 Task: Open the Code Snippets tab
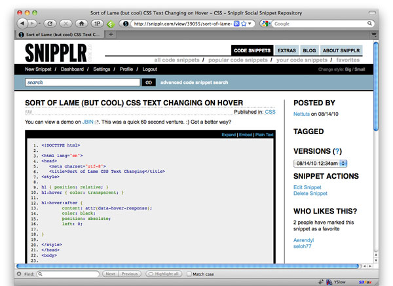pos(252,50)
